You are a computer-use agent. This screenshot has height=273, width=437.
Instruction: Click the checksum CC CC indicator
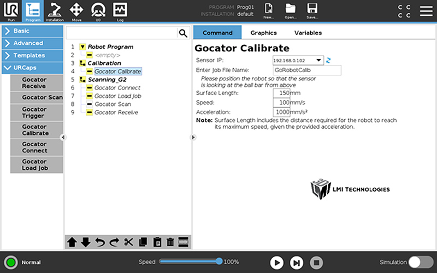tap(404, 11)
